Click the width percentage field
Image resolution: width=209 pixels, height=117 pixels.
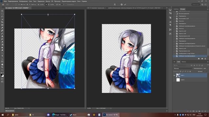point(42,5)
